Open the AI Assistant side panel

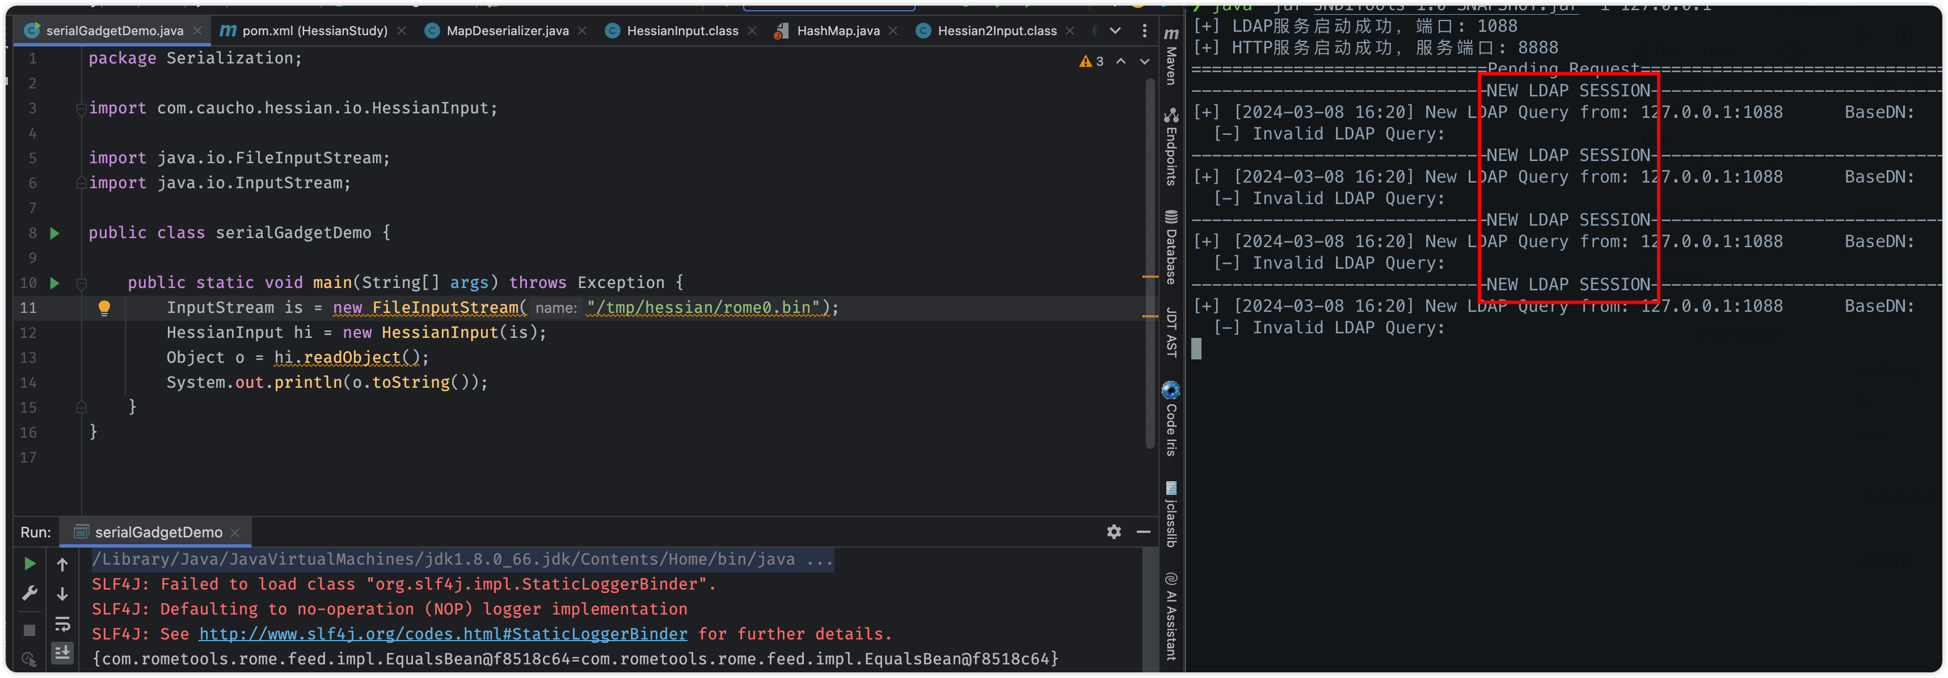(1171, 617)
